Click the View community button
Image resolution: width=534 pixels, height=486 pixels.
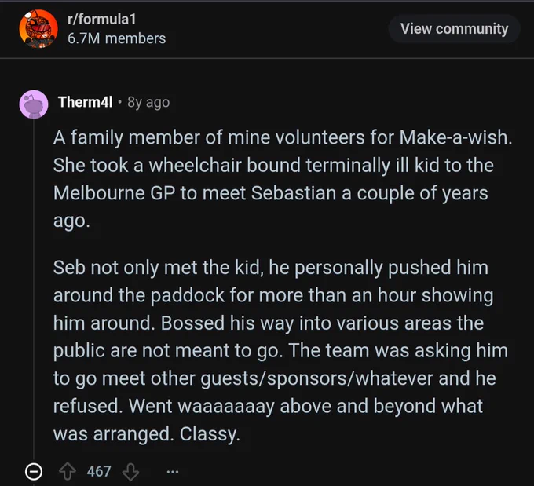pos(454,28)
